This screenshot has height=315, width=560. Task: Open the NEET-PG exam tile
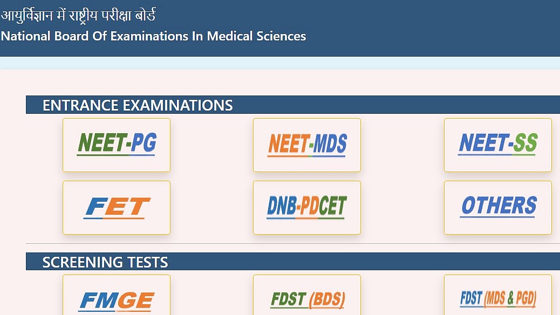(117, 145)
